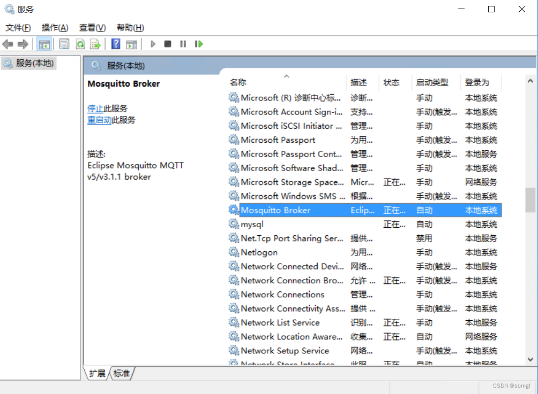The height and width of the screenshot is (394, 538).
Task: Stop the service with the square icon
Action: tap(168, 44)
